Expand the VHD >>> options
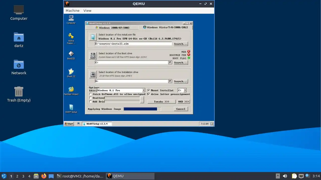321x180 pixels. (x=184, y=101)
